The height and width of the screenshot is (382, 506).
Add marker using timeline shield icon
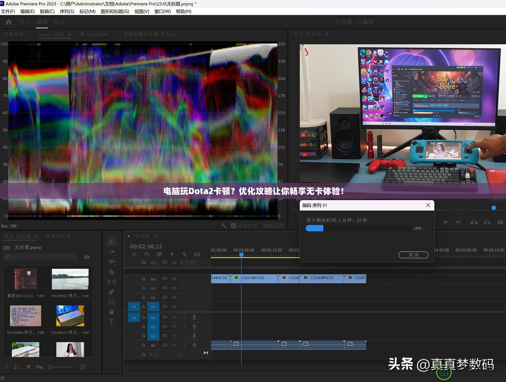172,254
